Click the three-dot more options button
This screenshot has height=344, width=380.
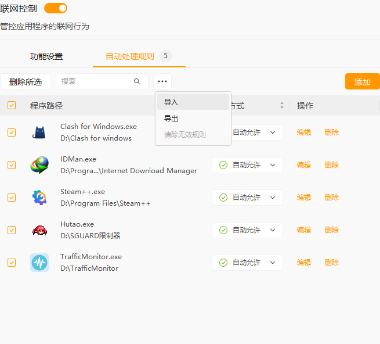click(162, 81)
